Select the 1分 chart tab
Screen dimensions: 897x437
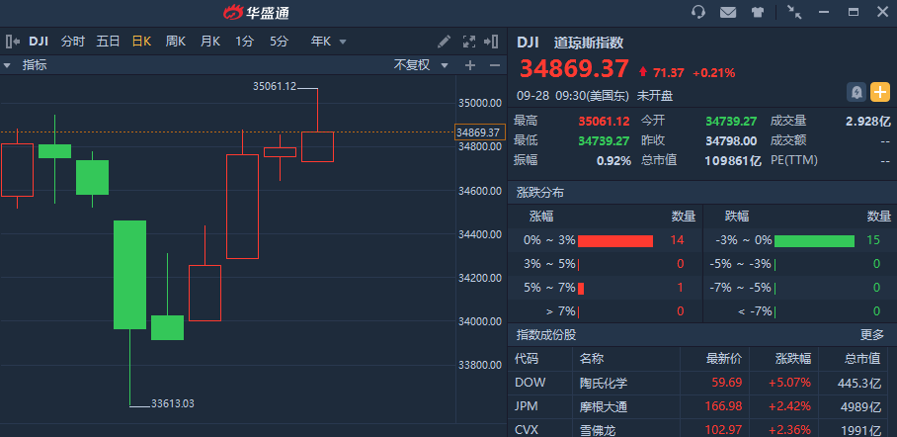(244, 42)
